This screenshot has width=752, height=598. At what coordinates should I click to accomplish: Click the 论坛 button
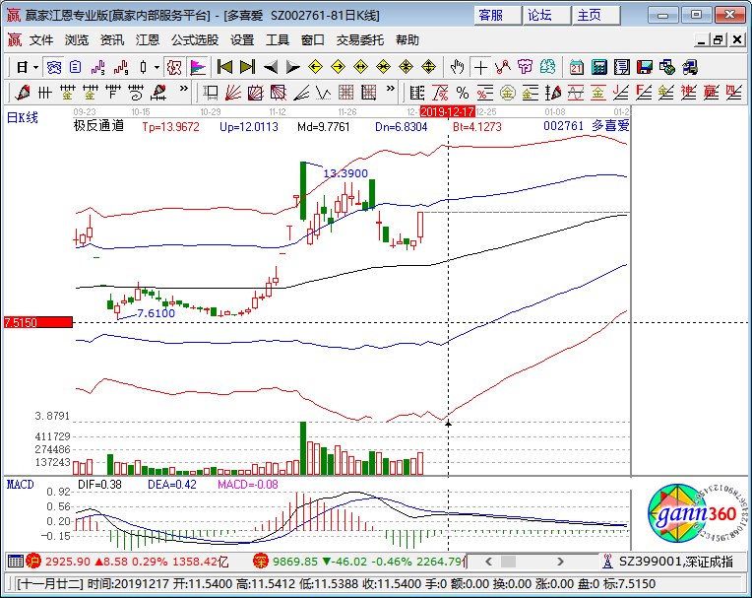tap(546, 16)
